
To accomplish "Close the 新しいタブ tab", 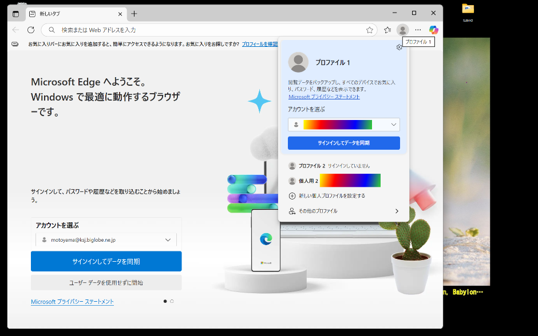I will (120, 14).
